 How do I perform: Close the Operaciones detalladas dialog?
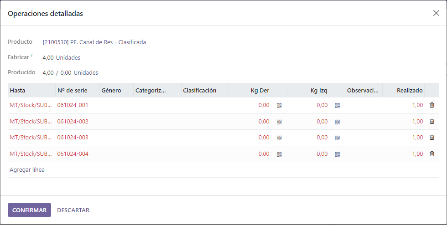pyautogui.click(x=436, y=13)
